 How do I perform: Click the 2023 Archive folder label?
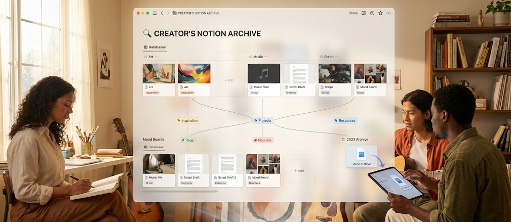tap(357, 140)
